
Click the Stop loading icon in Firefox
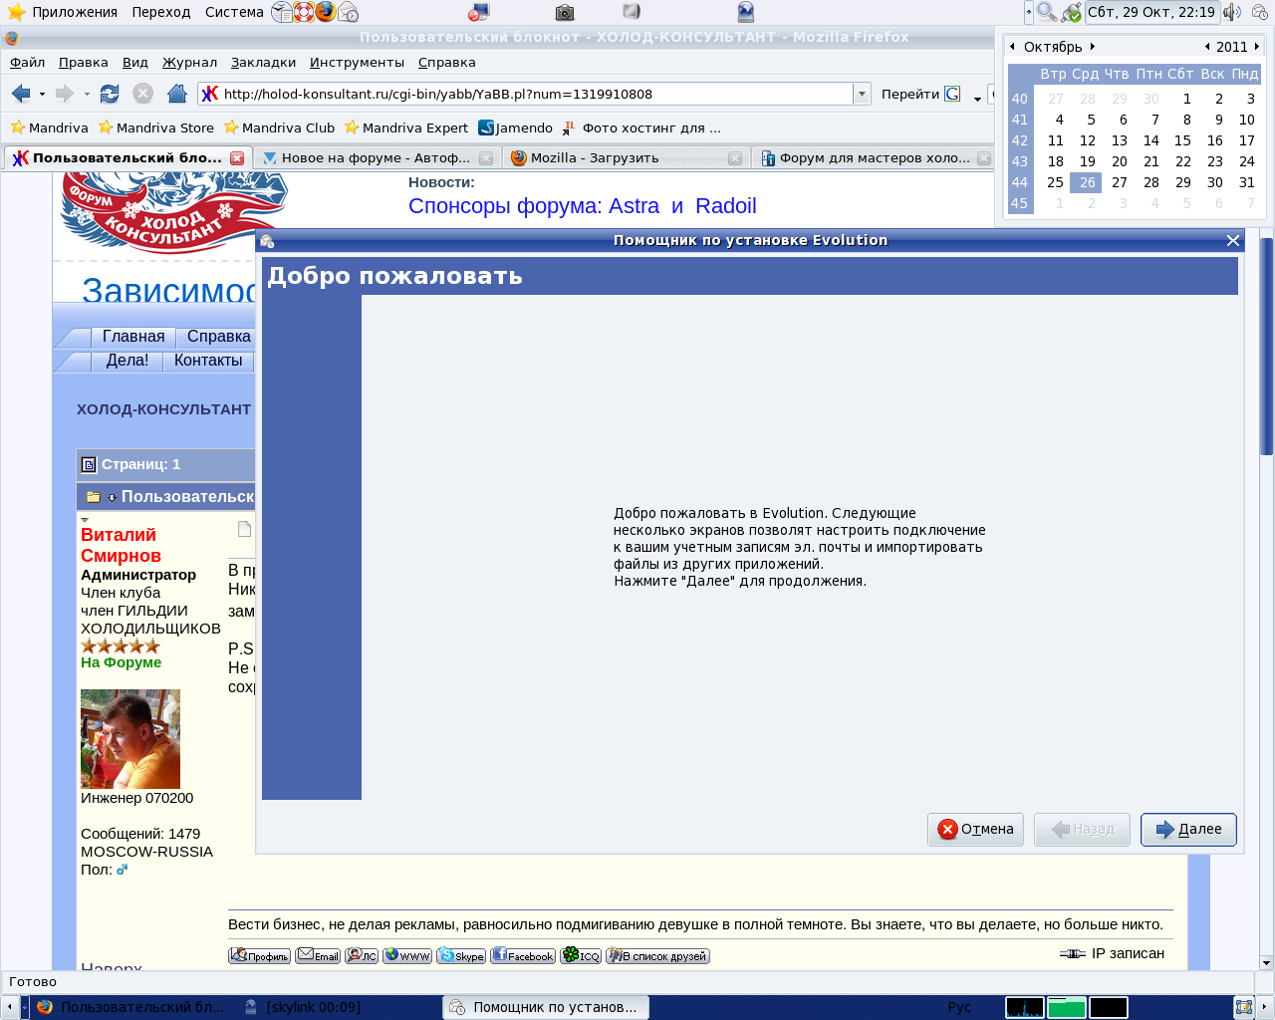(142, 94)
